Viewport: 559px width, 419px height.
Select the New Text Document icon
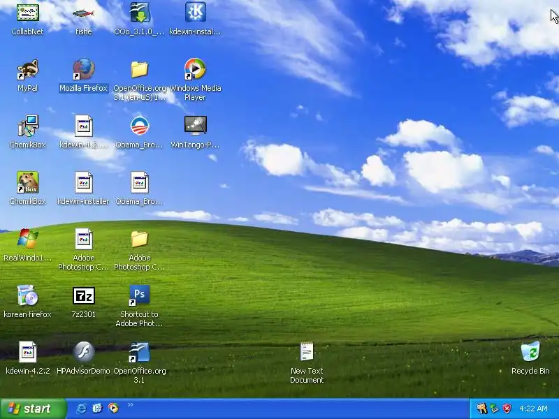[x=307, y=352]
